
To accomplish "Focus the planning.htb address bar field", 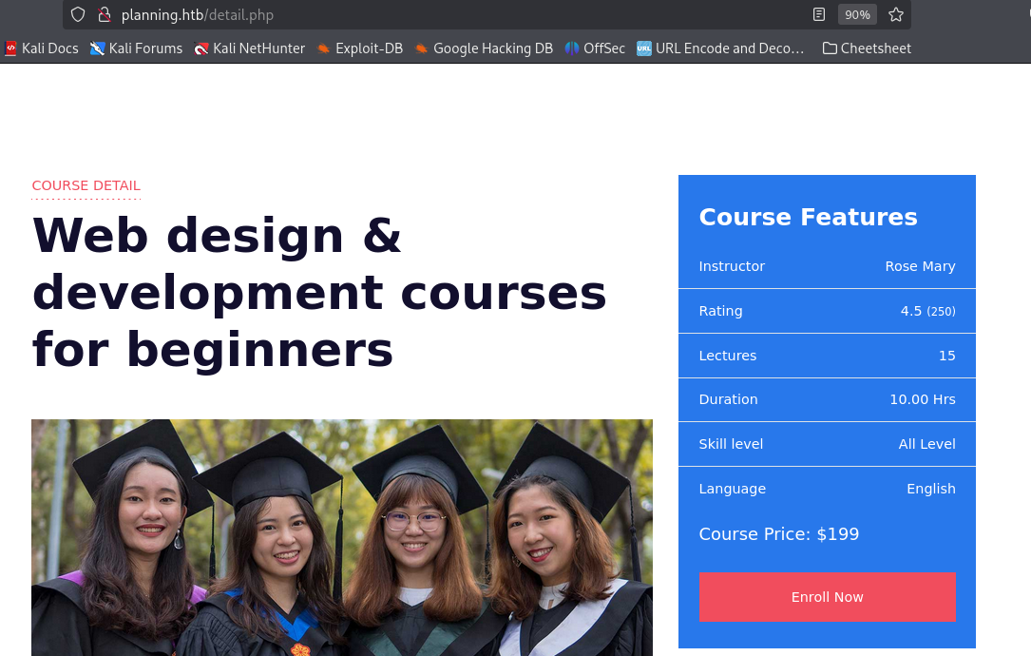I will click(x=460, y=14).
